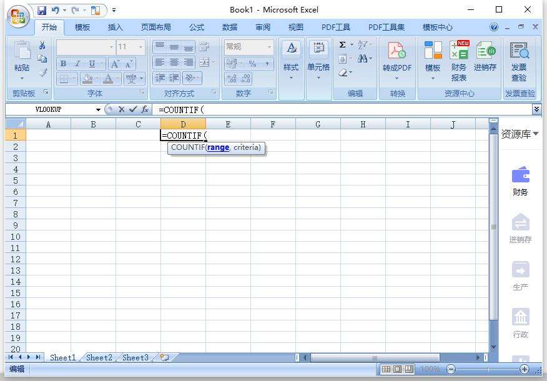This screenshot has width=547, height=381.
Task: Expand the Name Box dropdown arrow
Action: [99, 110]
